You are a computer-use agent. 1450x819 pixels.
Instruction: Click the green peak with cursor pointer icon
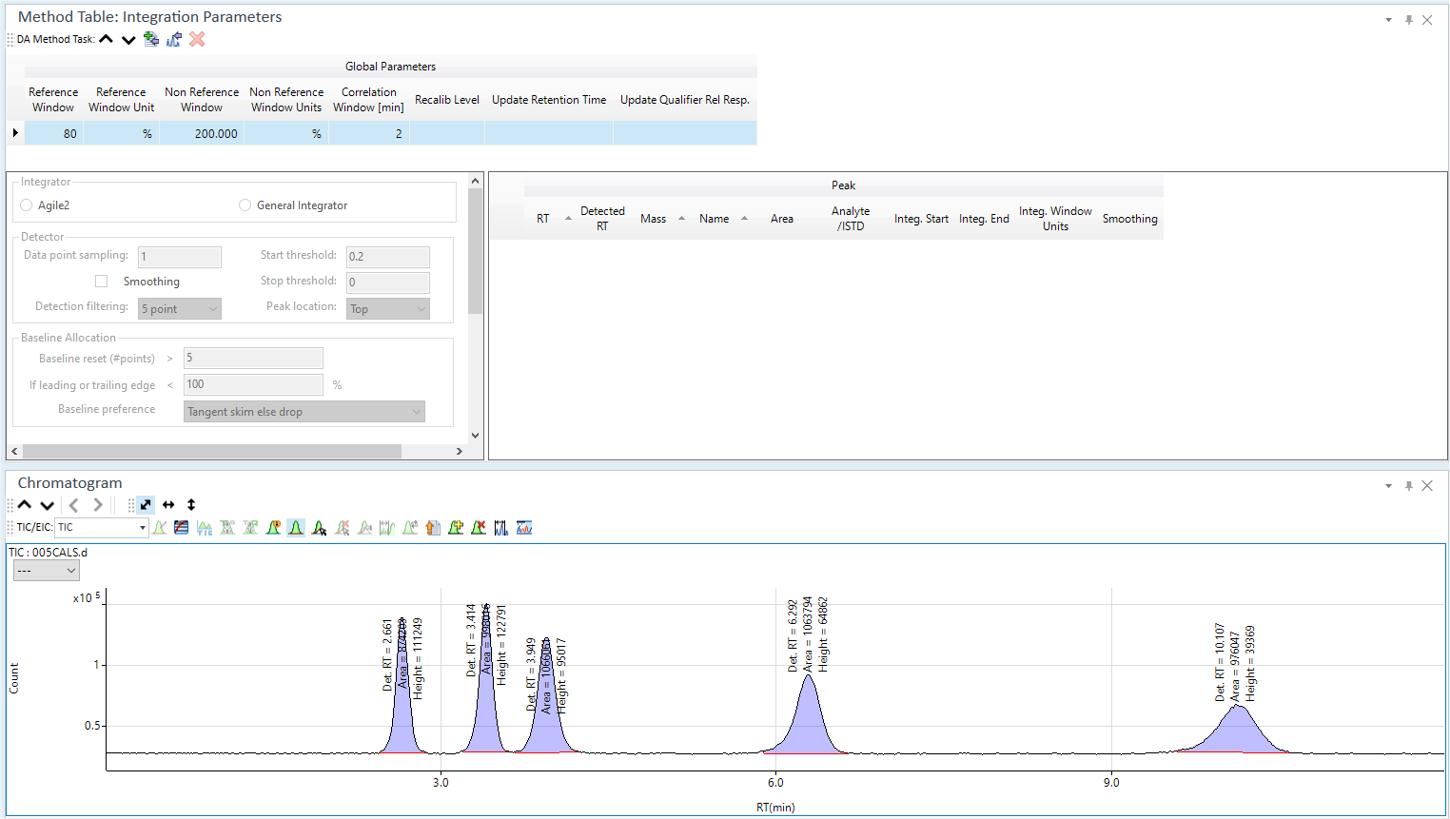319,527
